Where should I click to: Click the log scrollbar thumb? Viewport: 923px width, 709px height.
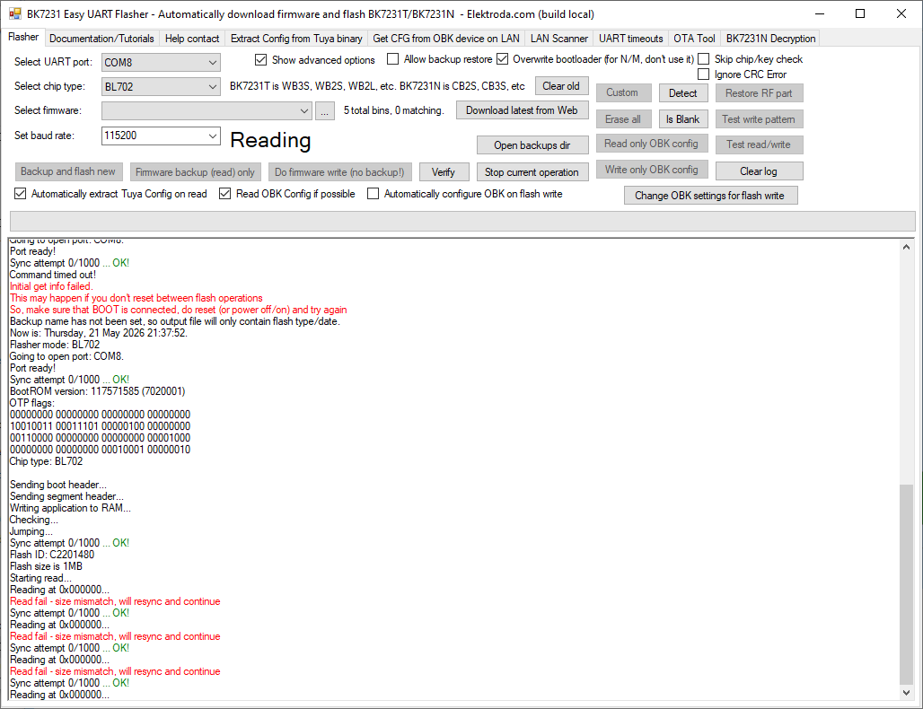(907, 584)
